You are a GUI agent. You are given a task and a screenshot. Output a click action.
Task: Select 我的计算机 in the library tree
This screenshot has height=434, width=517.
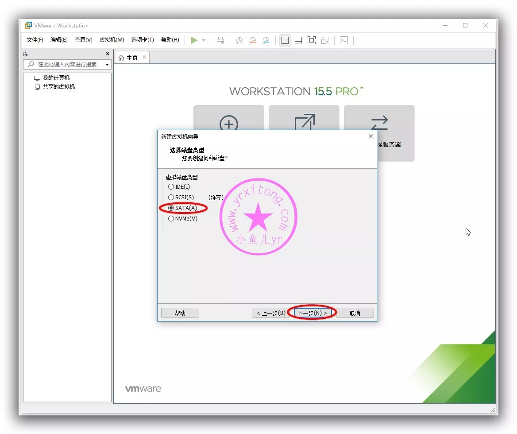coord(56,78)
